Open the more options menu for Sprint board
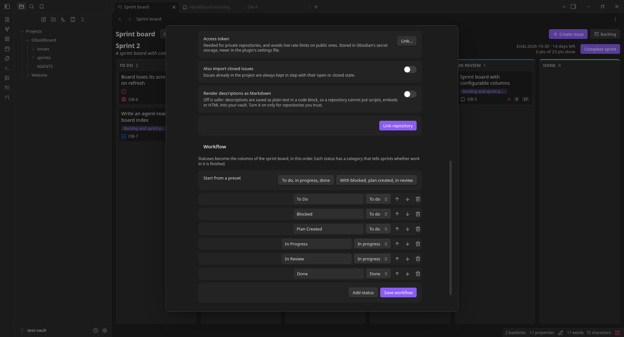The image size is (624, 337). [616, 19]
